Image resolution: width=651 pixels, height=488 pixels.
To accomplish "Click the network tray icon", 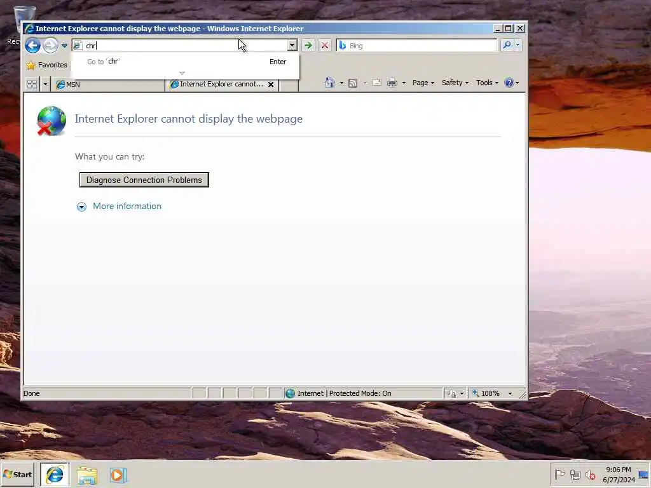I will coord(575,474).
